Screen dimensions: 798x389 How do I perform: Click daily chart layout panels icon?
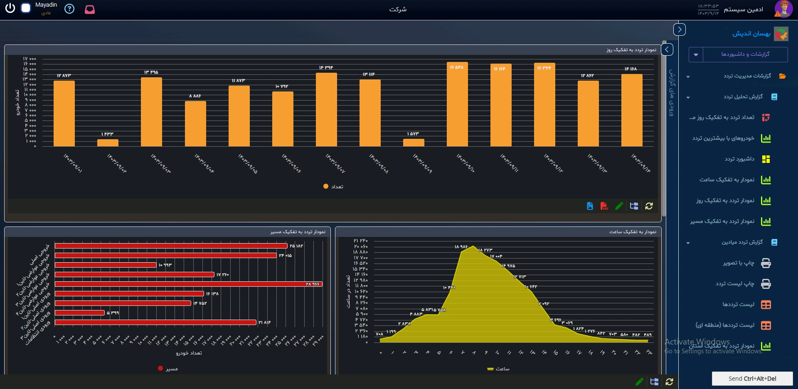click(x=634, y=206)
